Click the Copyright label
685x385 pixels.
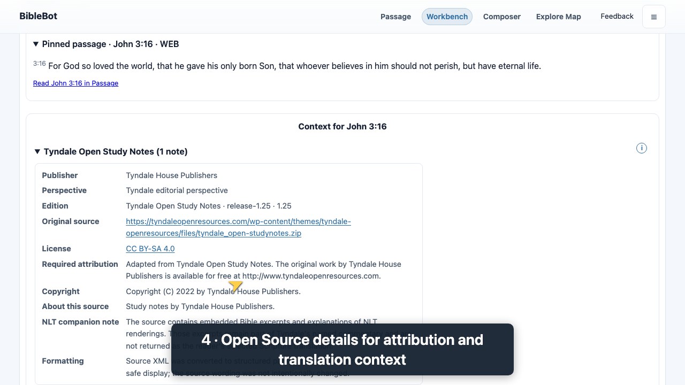tap(60, 291)
